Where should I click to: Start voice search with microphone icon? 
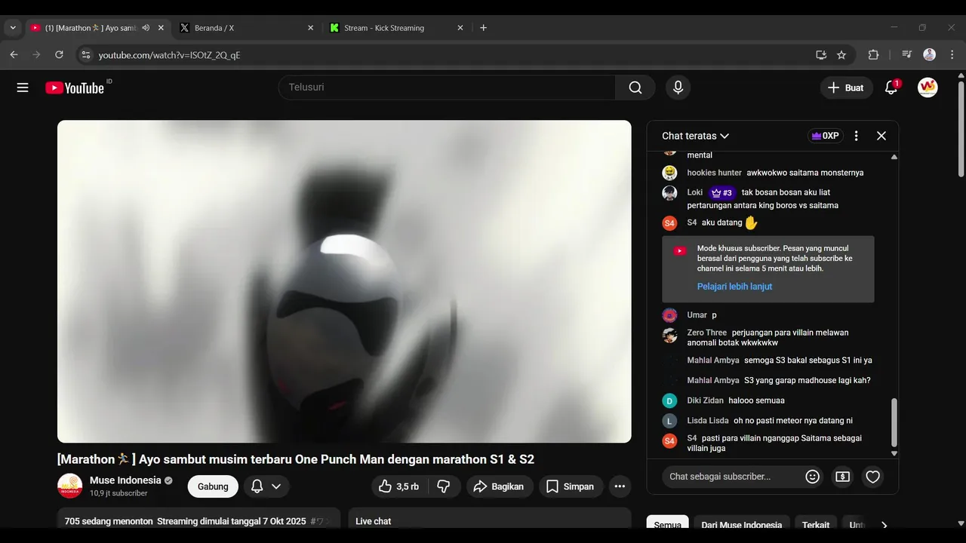point(678,87)
